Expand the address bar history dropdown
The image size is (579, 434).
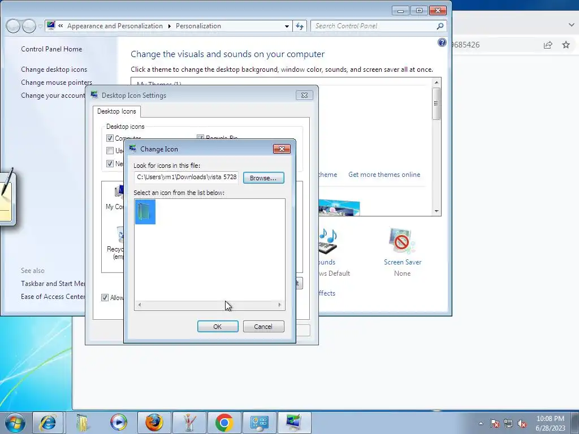tap(287, 26)
